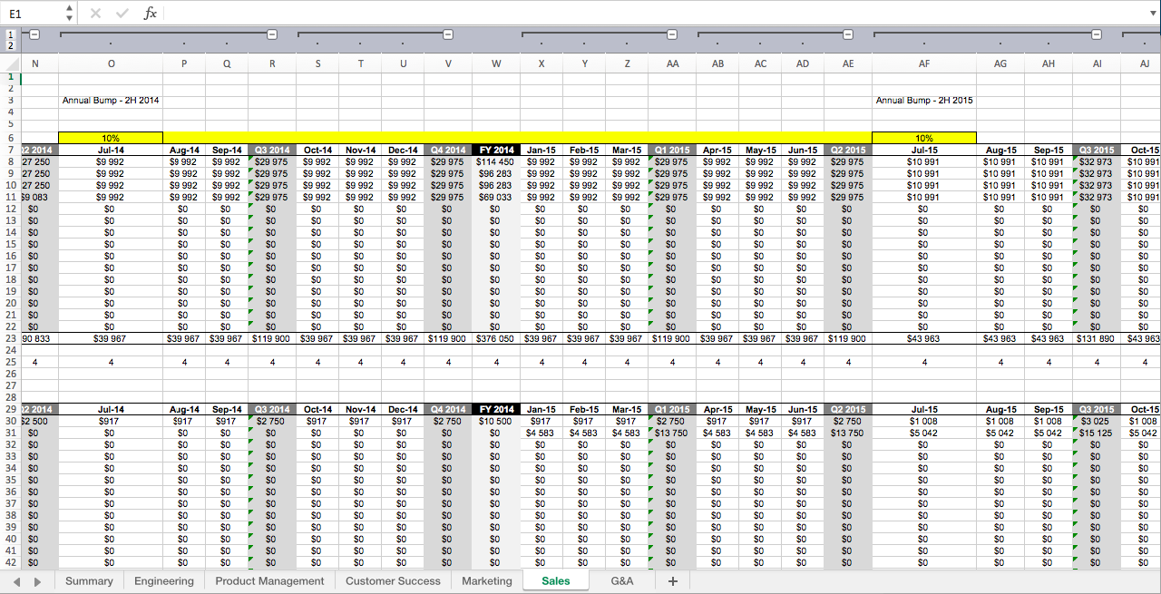Collapse the column group ending at column V
This screenshot has height=594, width=1161.
click(447, 34)
